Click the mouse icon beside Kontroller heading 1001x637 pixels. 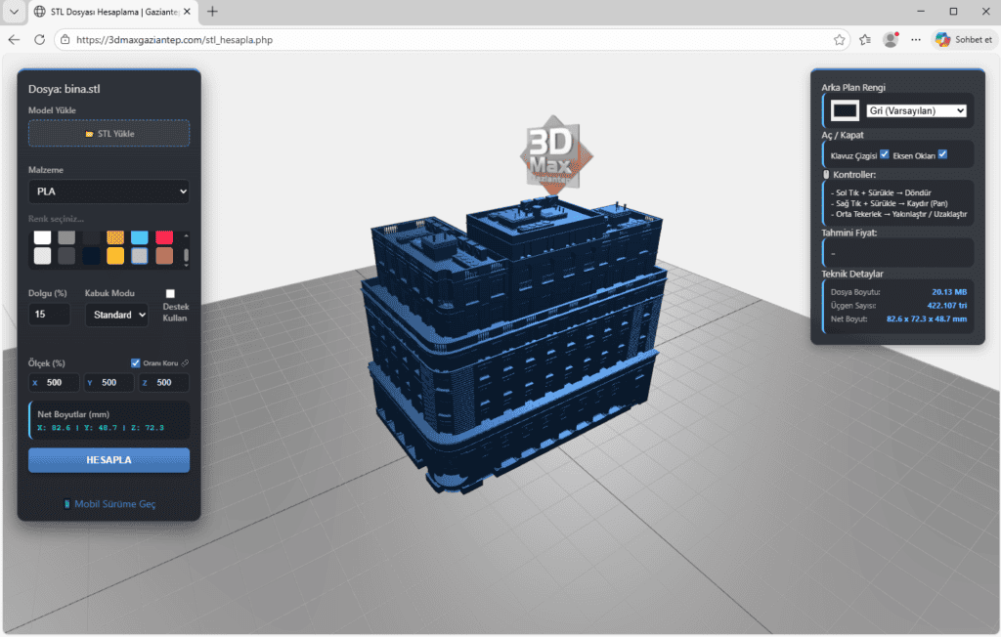826,173
